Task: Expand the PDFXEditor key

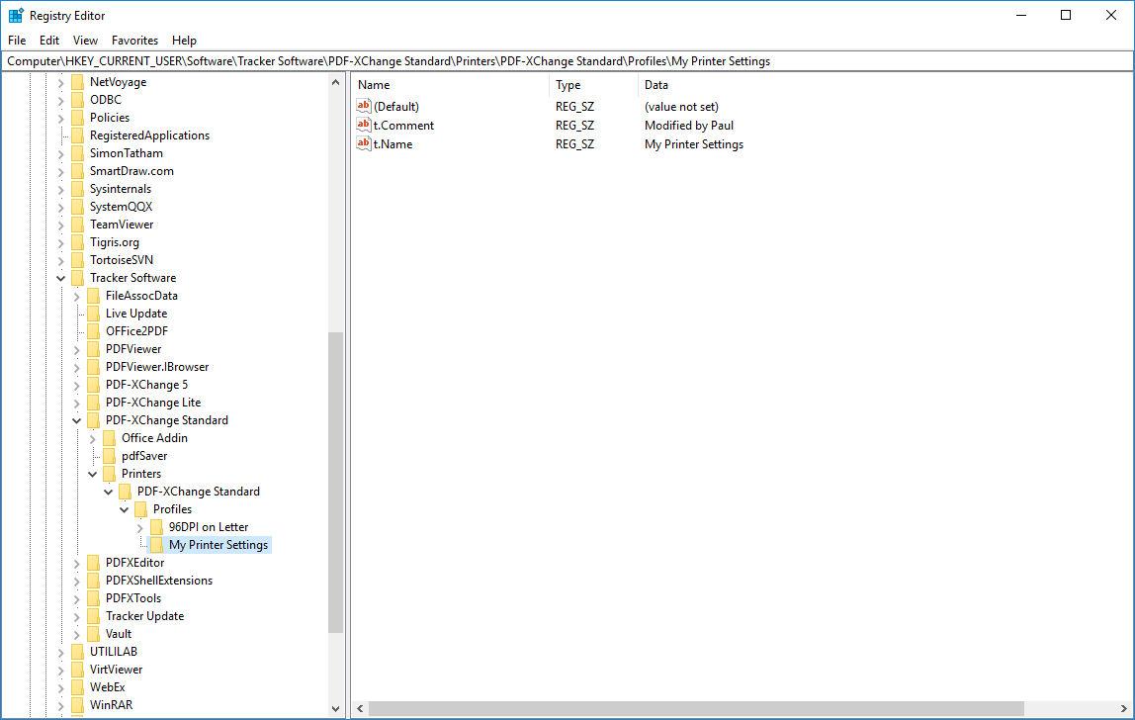Action: click(77, 563)
